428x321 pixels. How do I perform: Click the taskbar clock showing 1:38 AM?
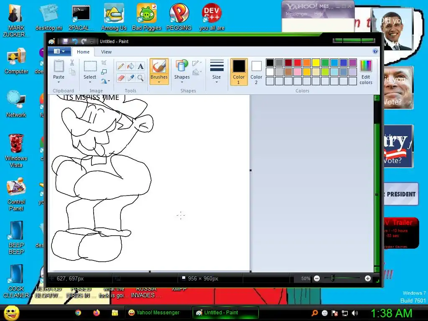point(391,313)
